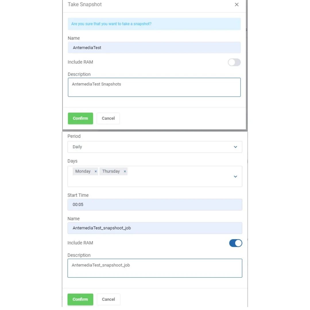Screen dimensions: 310x310
Task: Select the Thursday tag label
Action: (111, 171)
